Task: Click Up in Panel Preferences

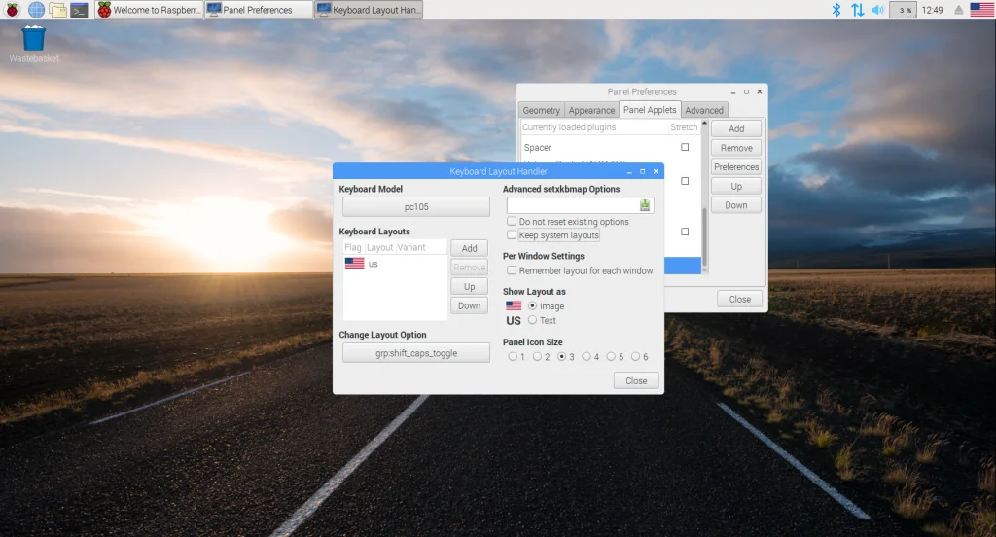Action: 736,186
